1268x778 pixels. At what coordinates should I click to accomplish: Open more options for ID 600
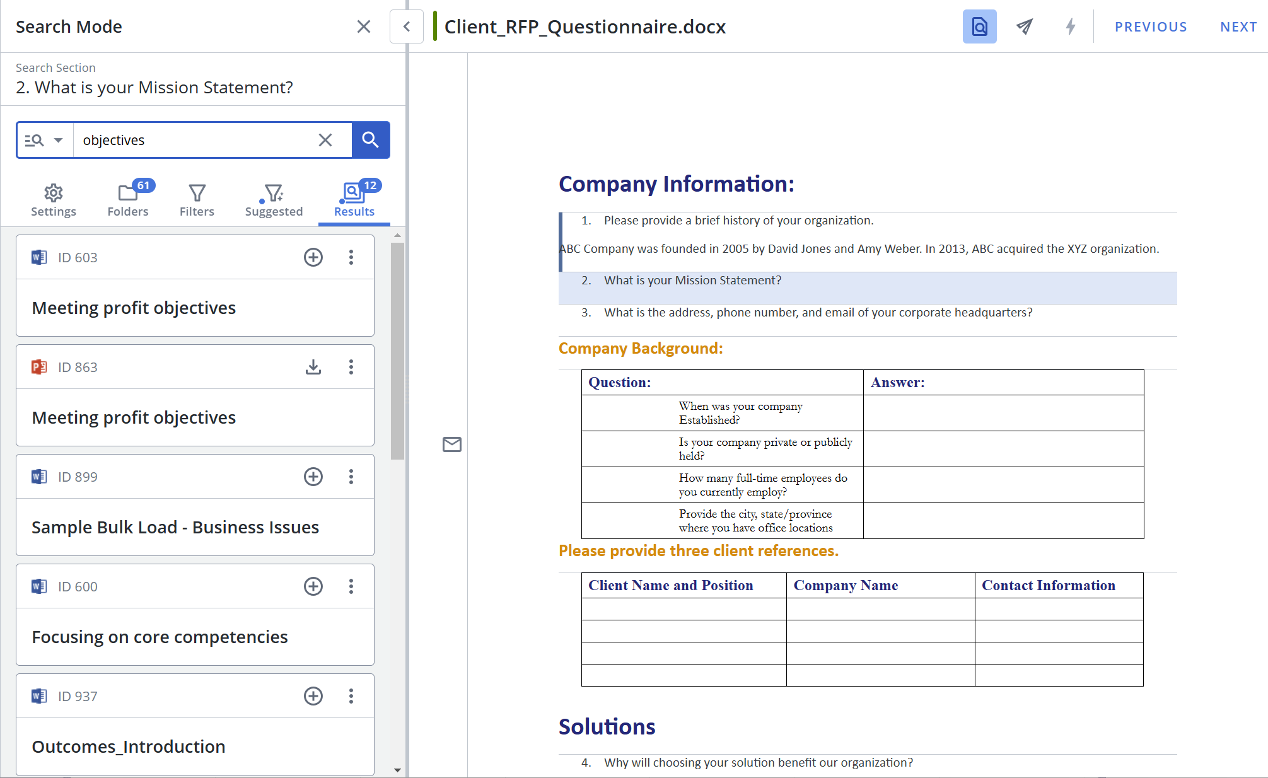pyautogui.click(x=351, y=586)
